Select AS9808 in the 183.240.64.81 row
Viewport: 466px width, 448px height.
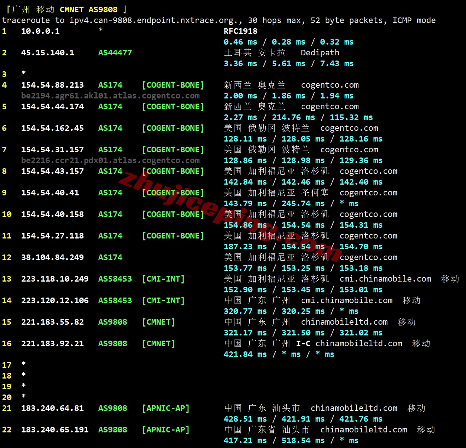pos(113,408)
